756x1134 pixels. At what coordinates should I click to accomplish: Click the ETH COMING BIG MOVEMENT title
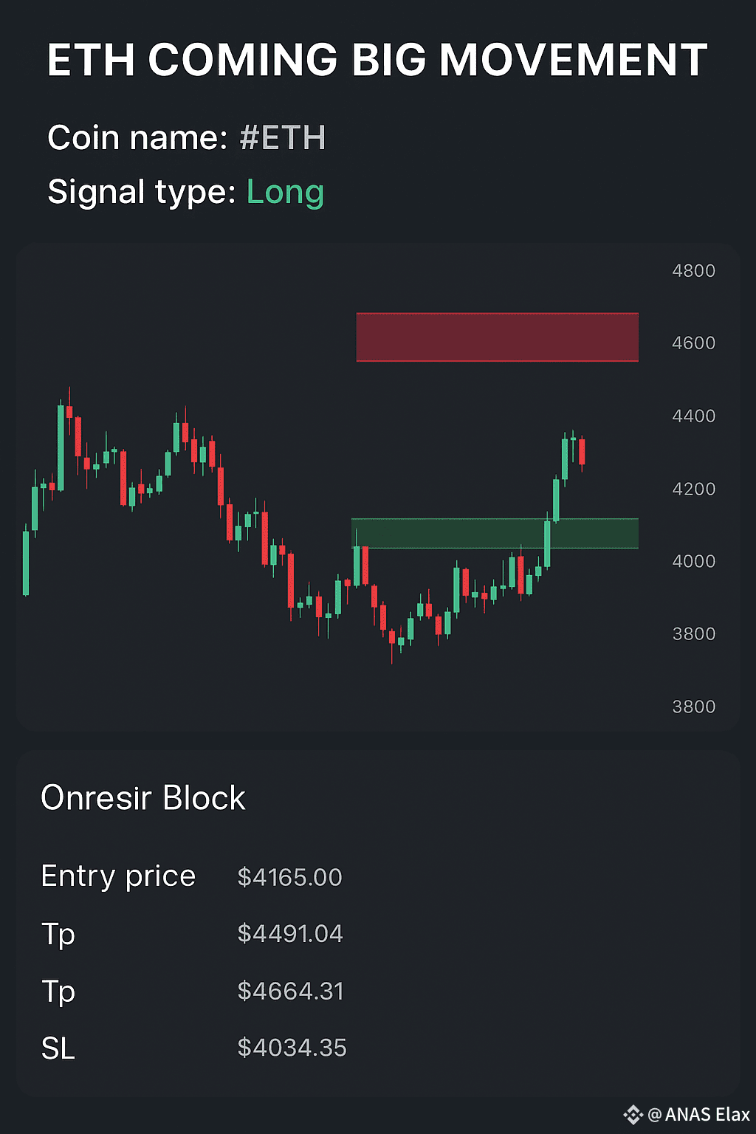(x=377, y=60)
